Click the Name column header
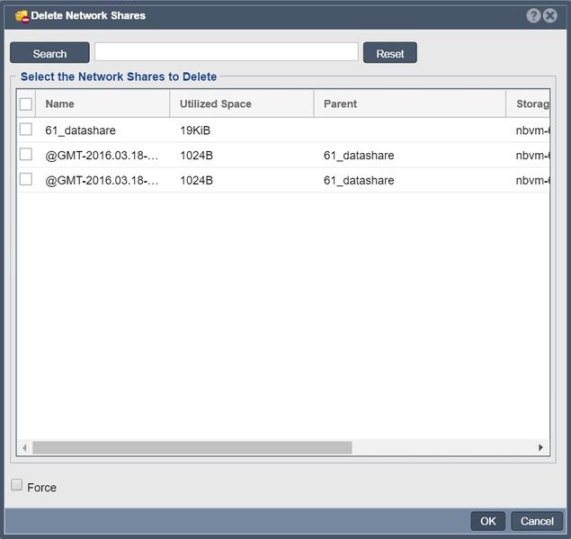This screenshot has width=571, height=539. [x=103, y=103]
